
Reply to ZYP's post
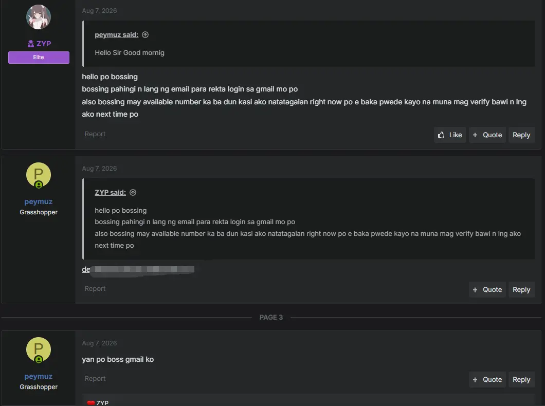(521, 135)
